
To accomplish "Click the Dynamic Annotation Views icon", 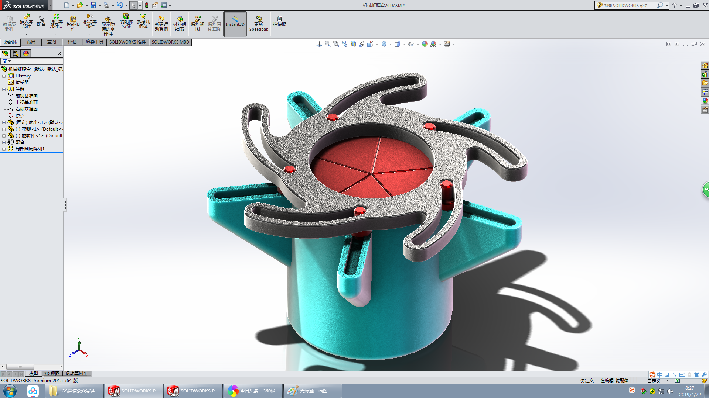I will (x=362, y=44).
